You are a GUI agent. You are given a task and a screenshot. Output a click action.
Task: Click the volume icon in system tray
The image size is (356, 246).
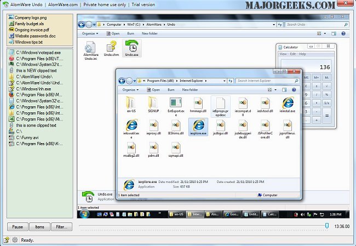(x=302, y=214)
